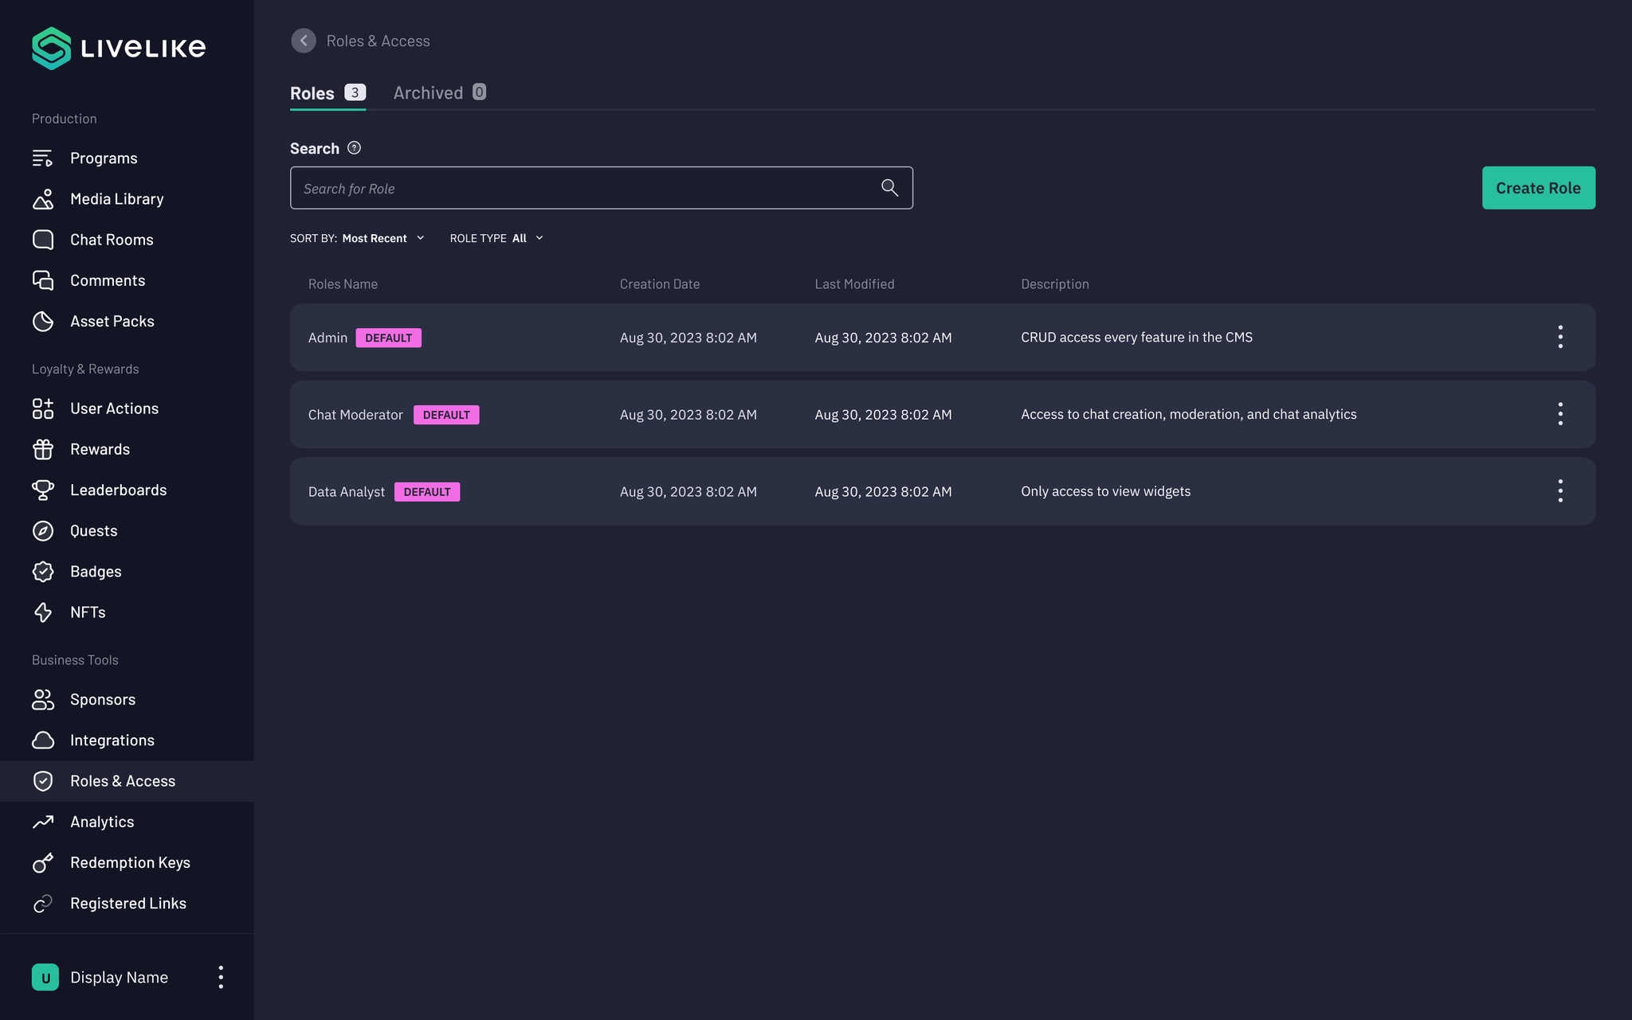Open the Rewards gift icon
Screen dimensions: 1632x1020
click(43, 449)
